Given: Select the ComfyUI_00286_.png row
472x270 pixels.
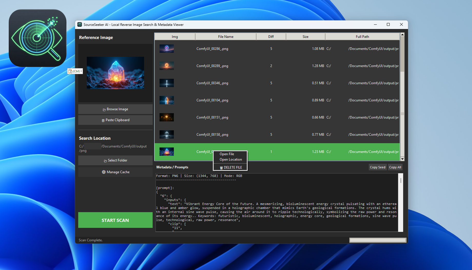Looking at the screenshot, I should [x=257, y=48].
